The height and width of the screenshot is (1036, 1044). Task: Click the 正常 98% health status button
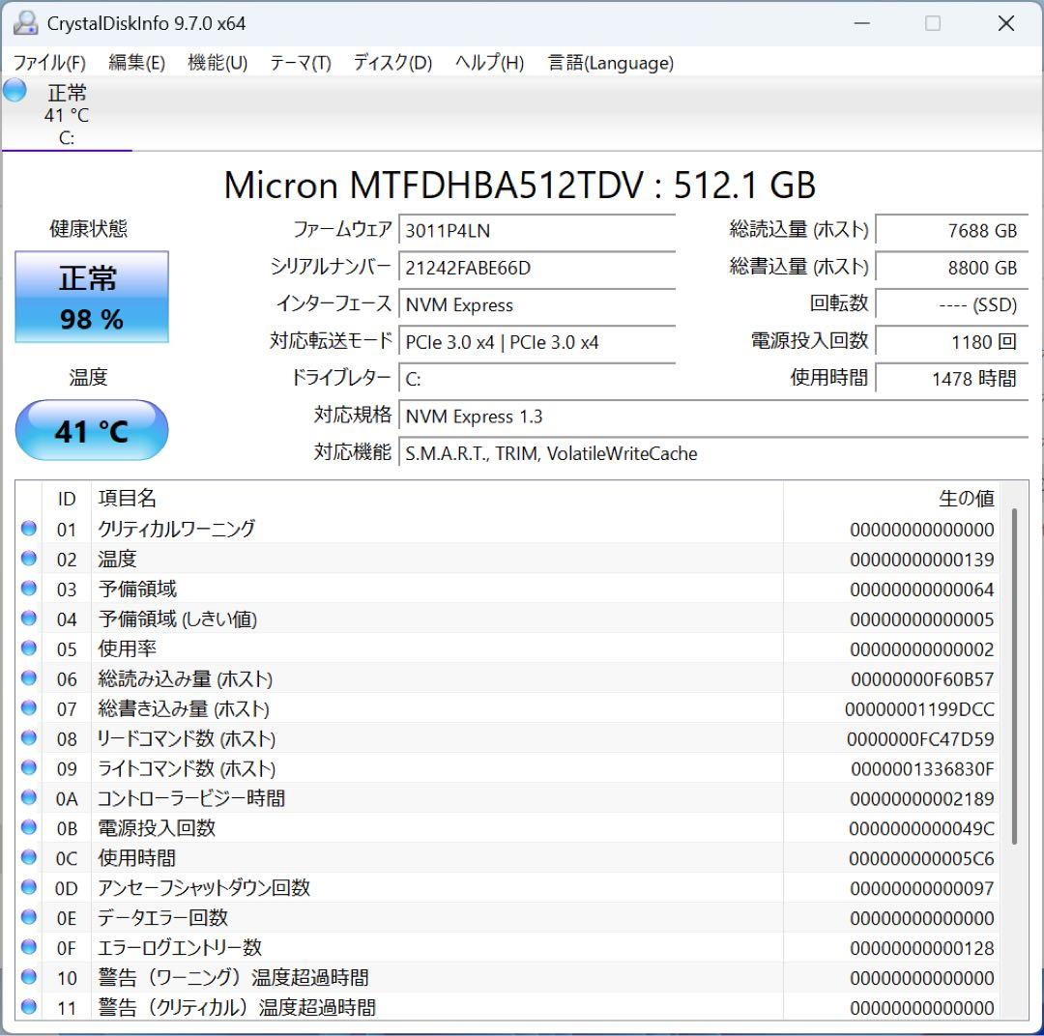(x=91, y=297)
